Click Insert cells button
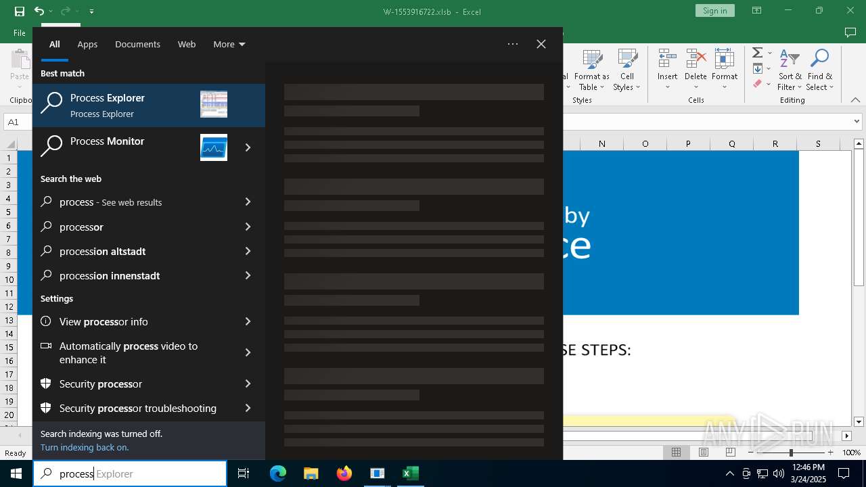866x487 pixels. tap(668, 70)
